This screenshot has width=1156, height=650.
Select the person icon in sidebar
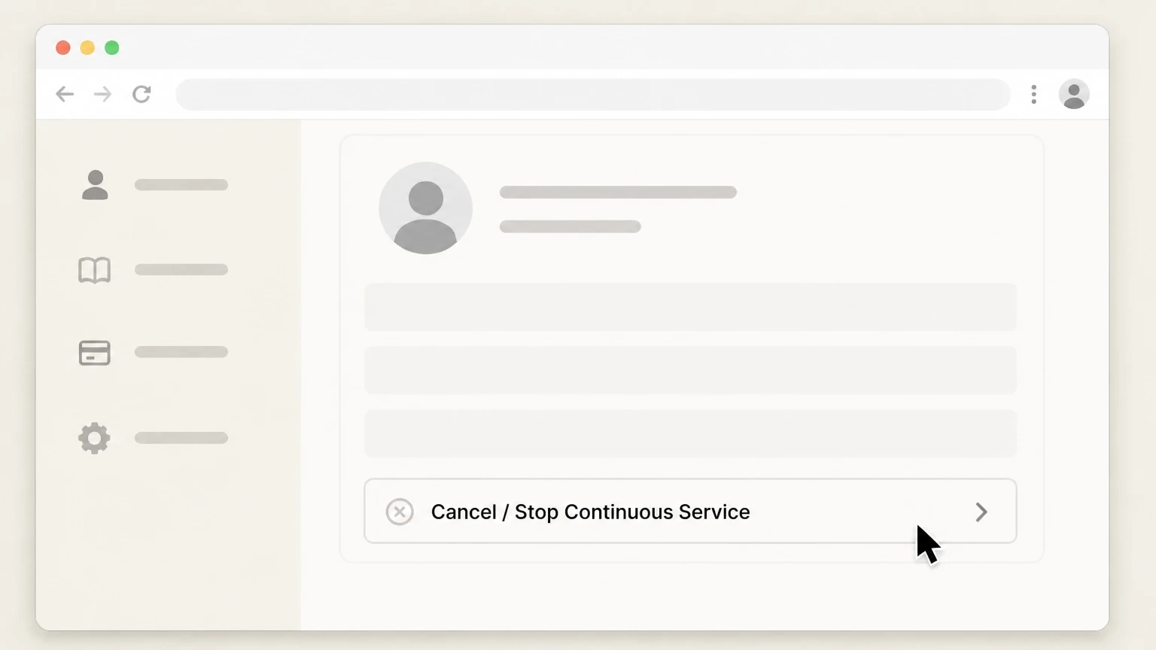[95, 185]
